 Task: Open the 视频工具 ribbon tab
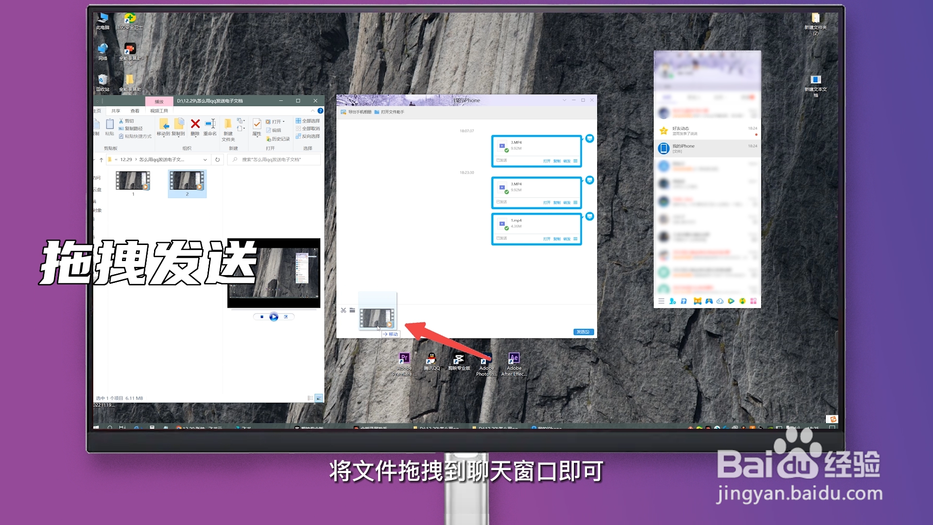159,111
